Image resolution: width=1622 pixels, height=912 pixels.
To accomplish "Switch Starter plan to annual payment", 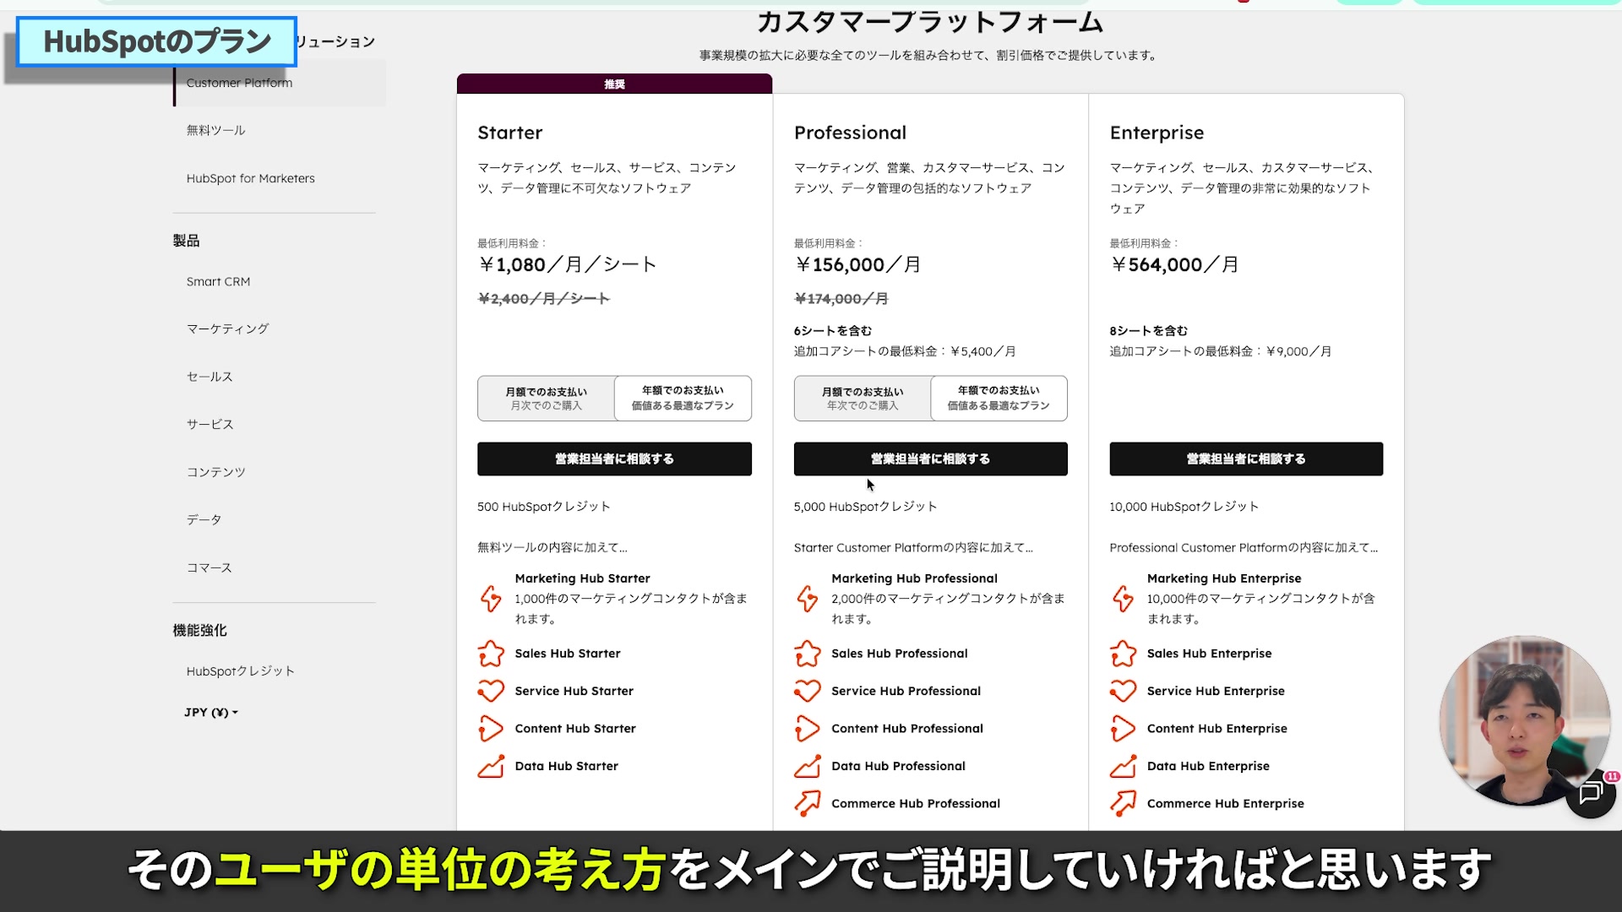I will point(682,398).
